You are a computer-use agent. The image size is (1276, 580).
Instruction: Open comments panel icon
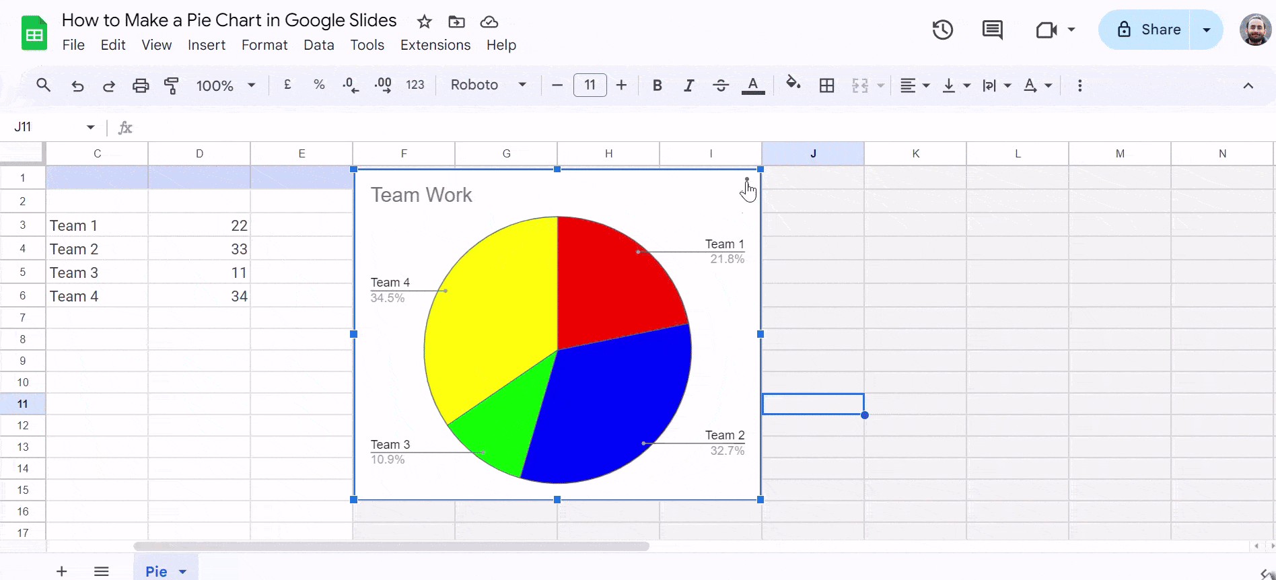pos(993,30)
